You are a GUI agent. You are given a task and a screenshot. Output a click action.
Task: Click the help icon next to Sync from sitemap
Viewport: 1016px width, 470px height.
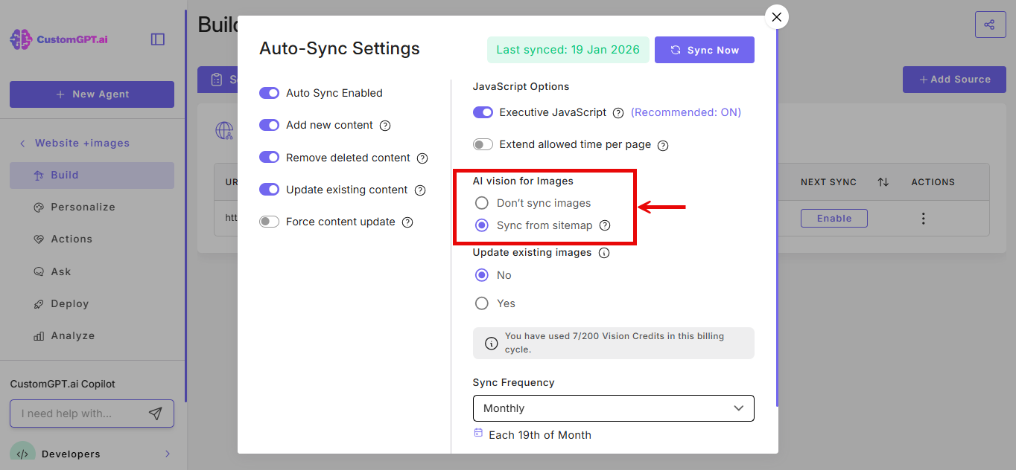click(x=605, y=225)
